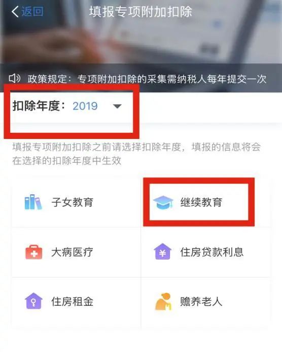This screenshot has width=282, height=352.
Task: Tap the purple yen house icon
Action: tap(162, 252)
